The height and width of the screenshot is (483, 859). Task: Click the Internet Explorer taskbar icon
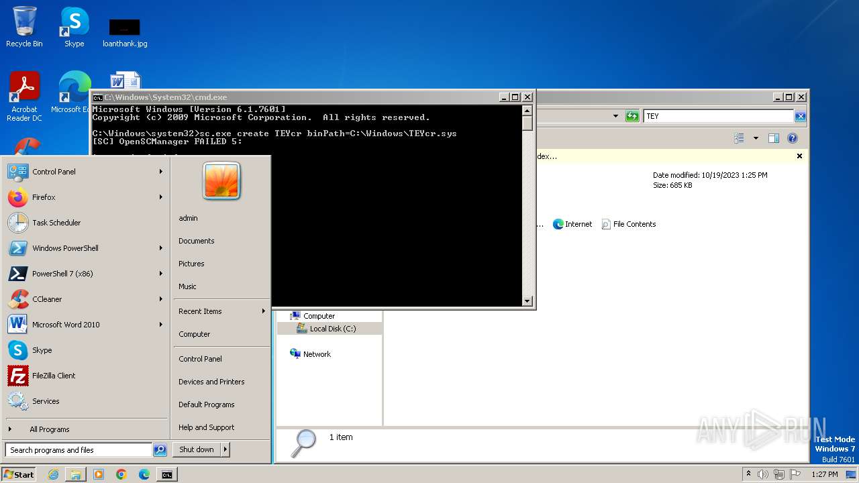pos(53,474)
